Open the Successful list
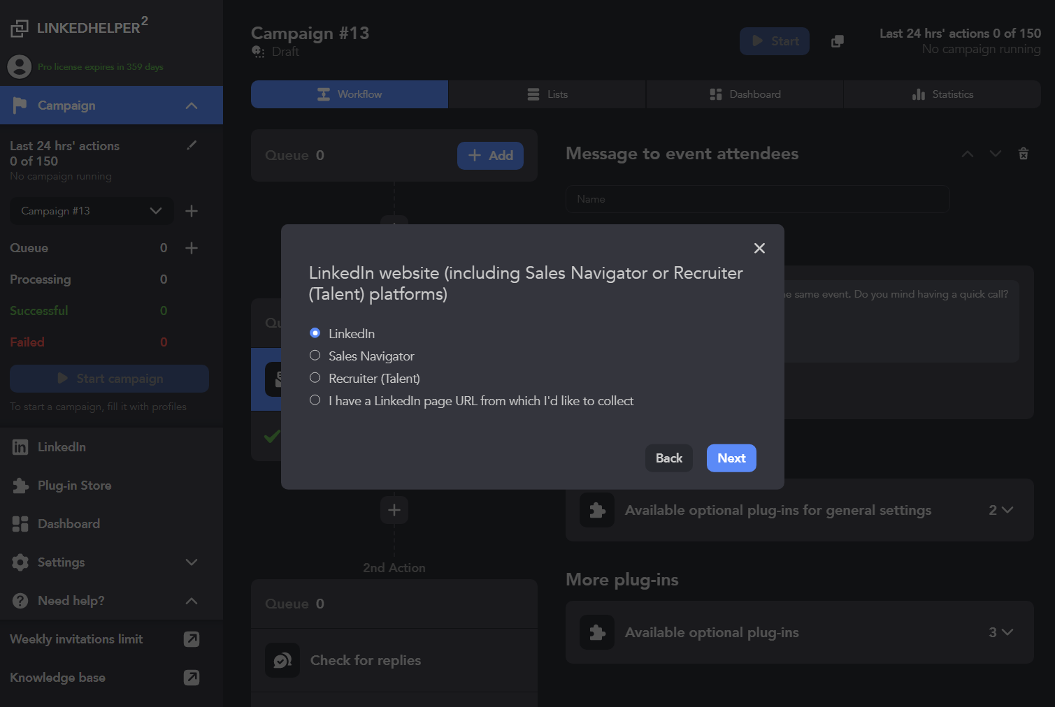 click(x=39, y=311)
